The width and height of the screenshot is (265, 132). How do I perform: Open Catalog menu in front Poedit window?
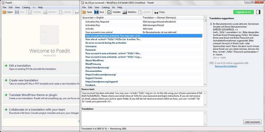106,7
